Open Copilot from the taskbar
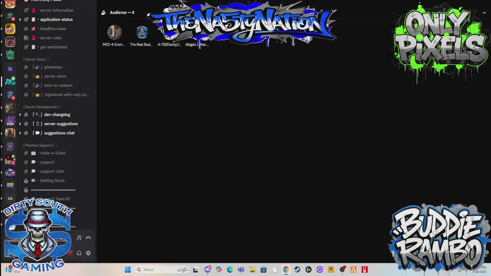The image size is (491, 276). 219,270
